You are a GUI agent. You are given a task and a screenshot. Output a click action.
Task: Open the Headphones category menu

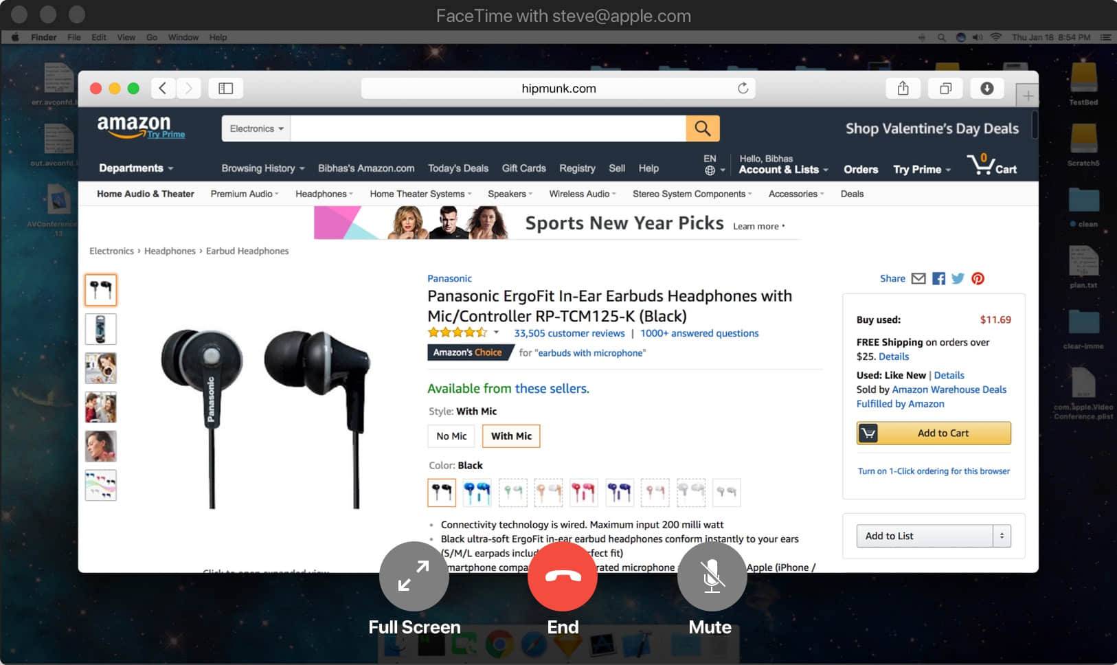point(324,194)
